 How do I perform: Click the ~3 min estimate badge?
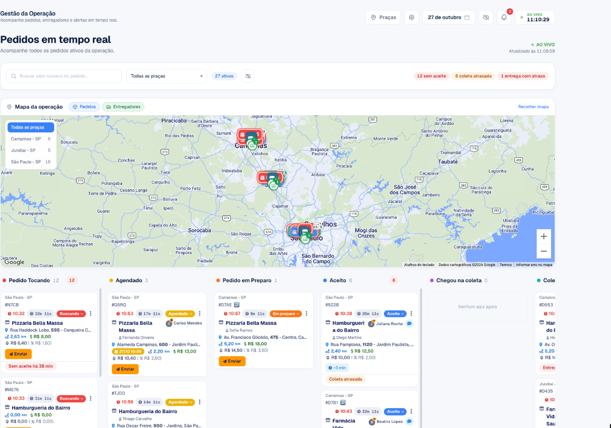337,368
